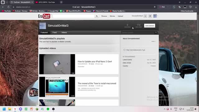The image size is (199, 112).
Task: Open the Google Mail bookmark
Action: tap(53, 11)
